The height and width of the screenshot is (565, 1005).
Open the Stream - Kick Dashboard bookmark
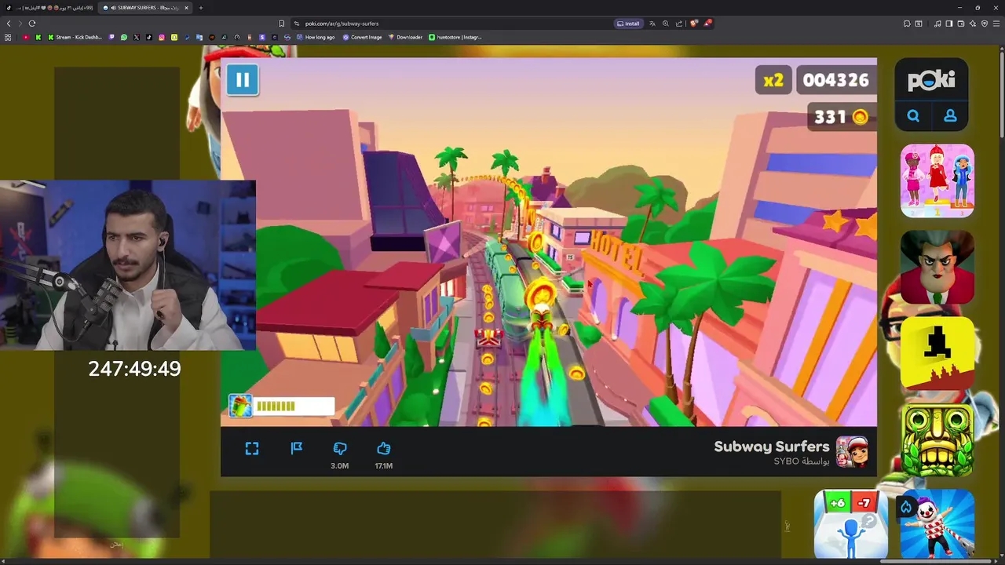tap(76, 37)
